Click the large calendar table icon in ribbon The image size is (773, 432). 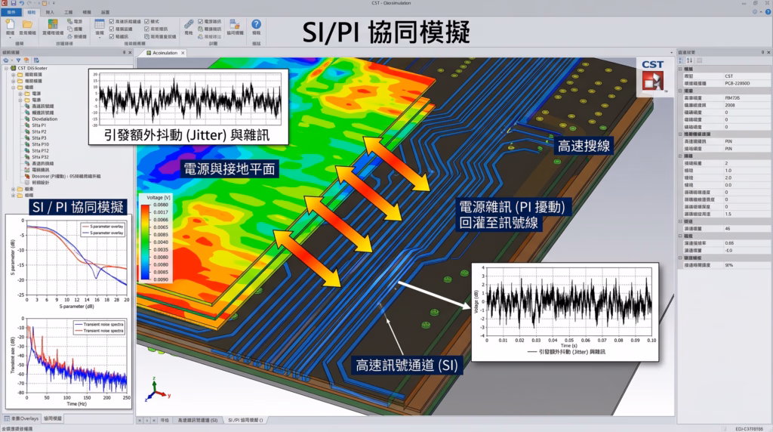[100, 24]
